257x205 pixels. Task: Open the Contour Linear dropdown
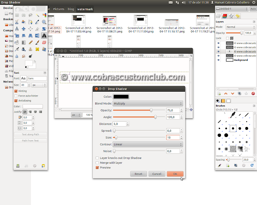(148, 145)
